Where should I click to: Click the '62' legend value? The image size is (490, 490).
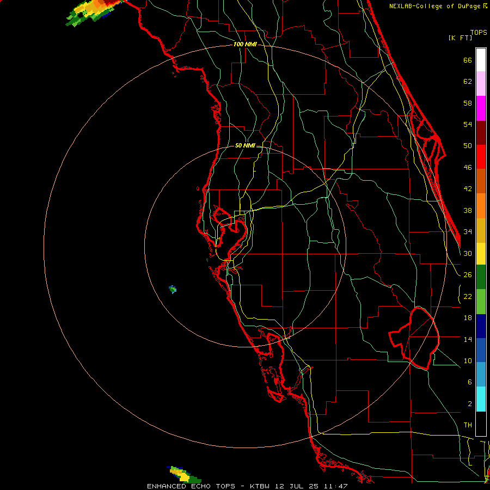click(x=468, y=82)
